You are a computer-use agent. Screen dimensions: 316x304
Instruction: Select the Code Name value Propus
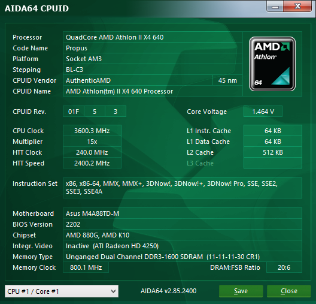77,48
